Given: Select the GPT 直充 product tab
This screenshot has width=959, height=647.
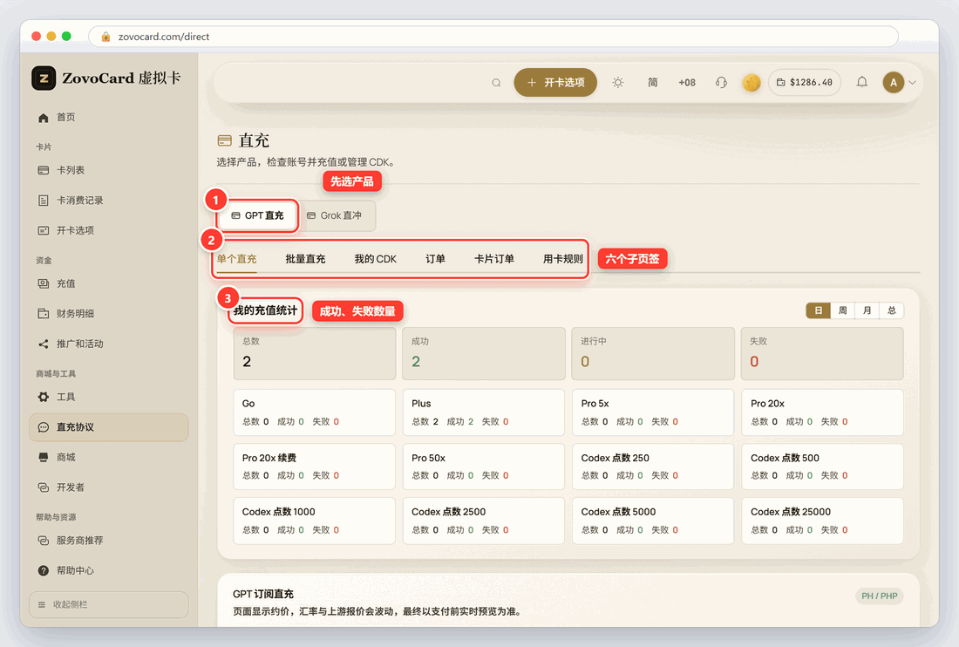Looking at the screenshot, I should (x=257, y=216).
